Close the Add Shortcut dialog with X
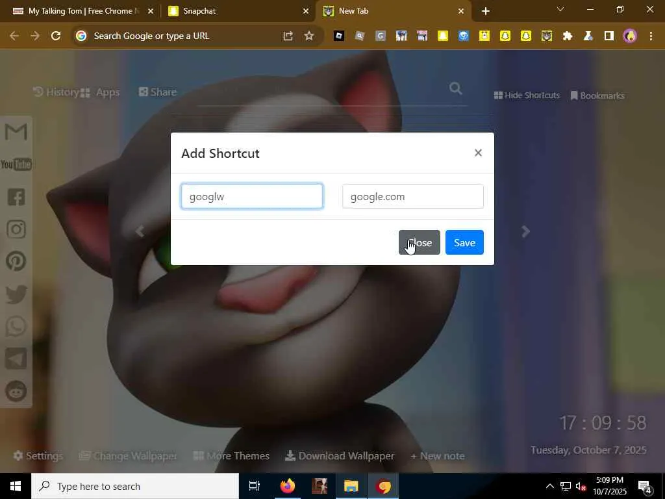 click(x=478, y=153)
